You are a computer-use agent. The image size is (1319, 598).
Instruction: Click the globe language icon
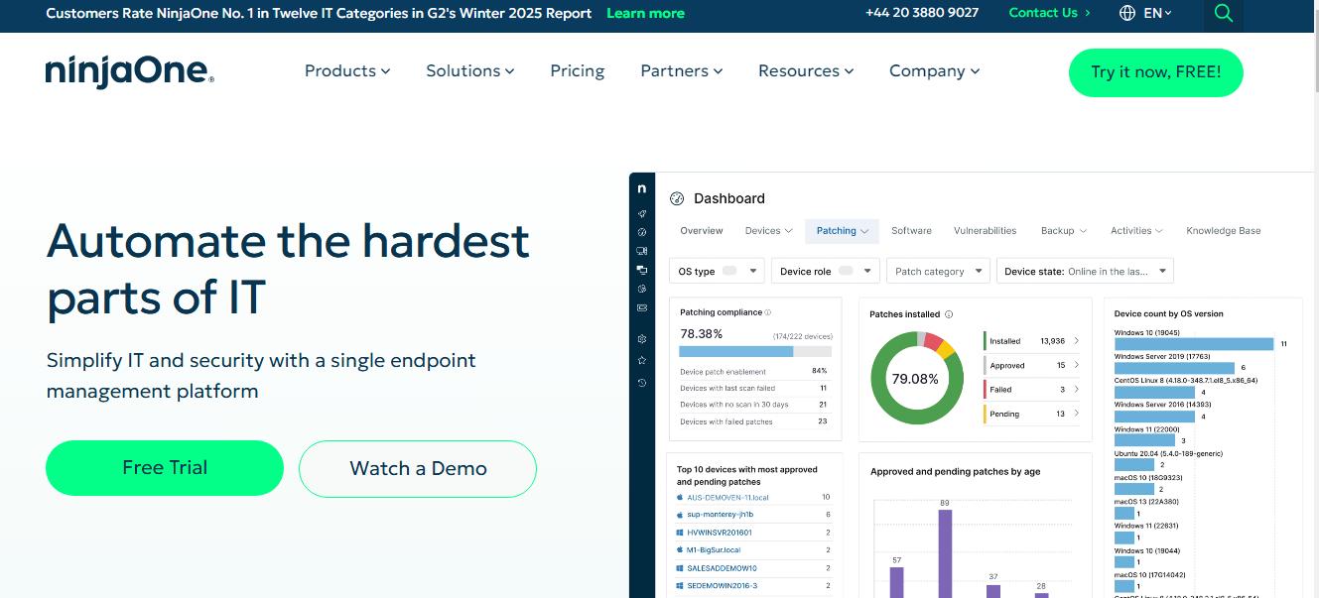1126,13
